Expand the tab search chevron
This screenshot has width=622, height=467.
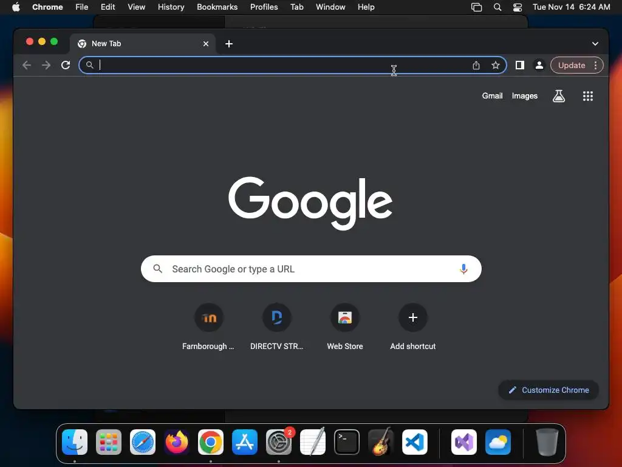coord(595,44)
